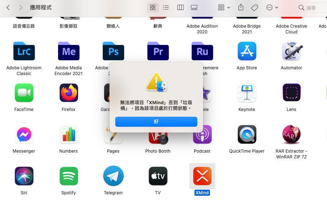Select the Numbers app icon
327x204 pixels.
pos(69,135)
